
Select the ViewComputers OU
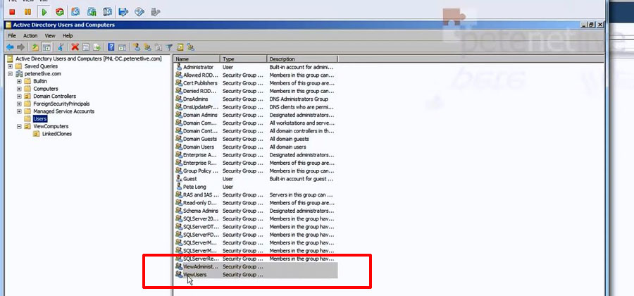(51, 126)
